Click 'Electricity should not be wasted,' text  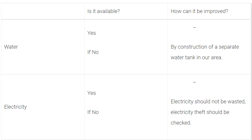[208, 101]
